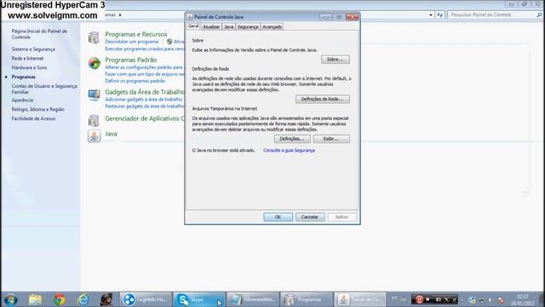545x307 pixels.
Task: Switch to the Segurança tab
Action: pos(248,26)
